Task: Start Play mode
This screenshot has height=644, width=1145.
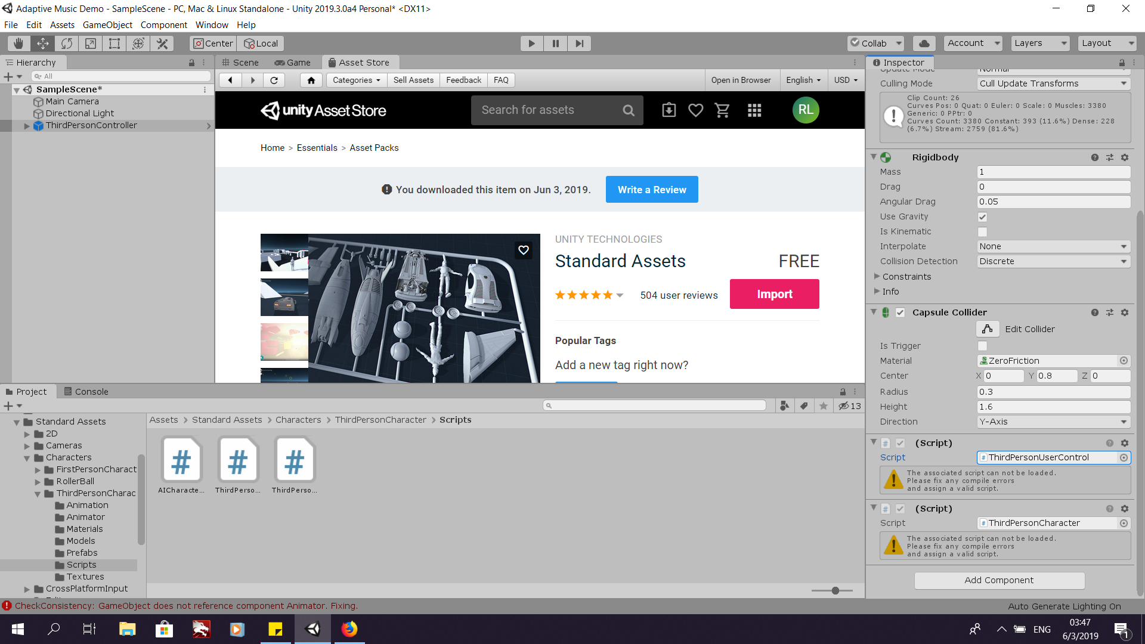Action: tap(531, 44)
